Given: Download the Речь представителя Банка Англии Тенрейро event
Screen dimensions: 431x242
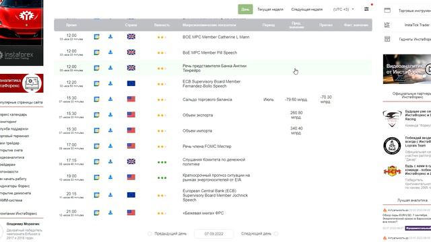Looking at the screenshot, I should point(110,68).
